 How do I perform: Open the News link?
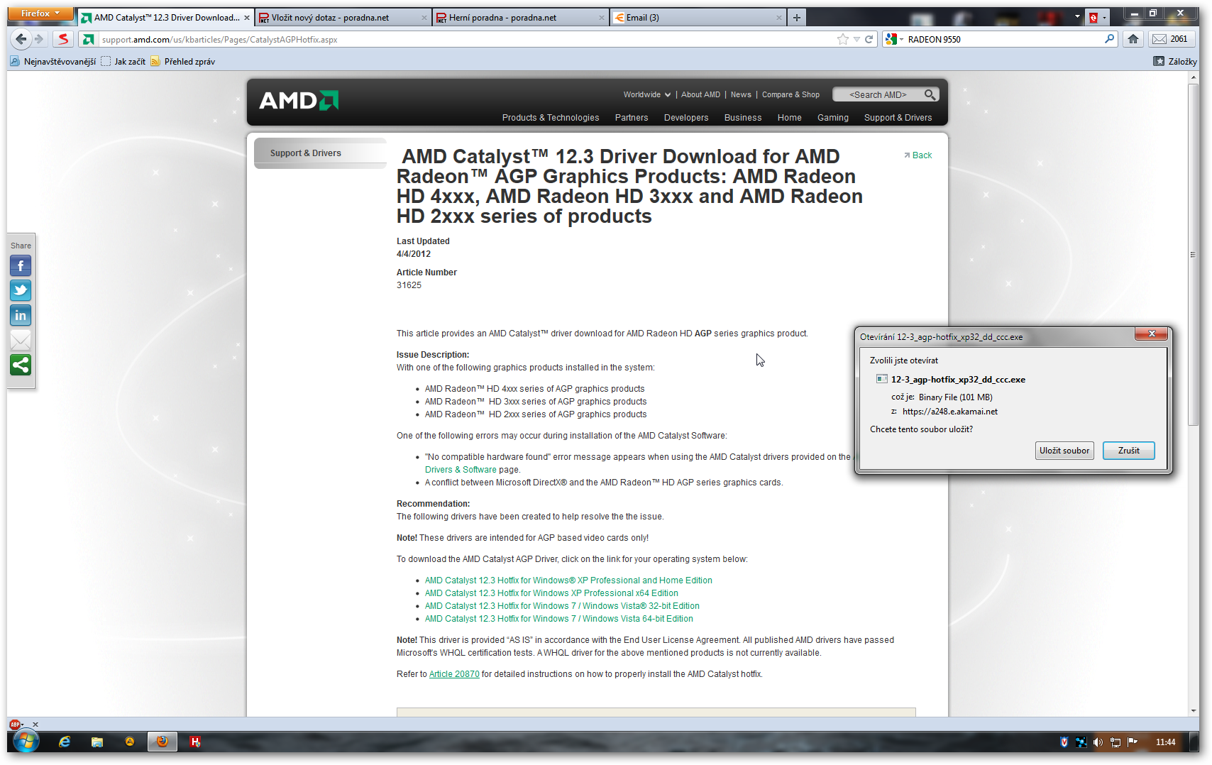click(741, 94)
